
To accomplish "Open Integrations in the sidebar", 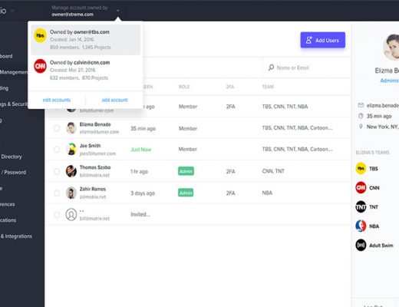I will (x=16, y=236).
